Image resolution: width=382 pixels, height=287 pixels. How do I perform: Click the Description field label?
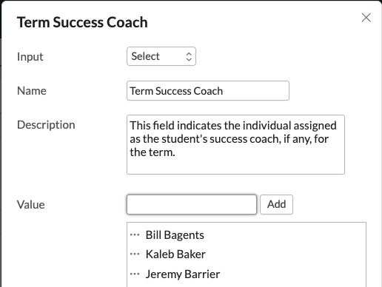[46, 125]
